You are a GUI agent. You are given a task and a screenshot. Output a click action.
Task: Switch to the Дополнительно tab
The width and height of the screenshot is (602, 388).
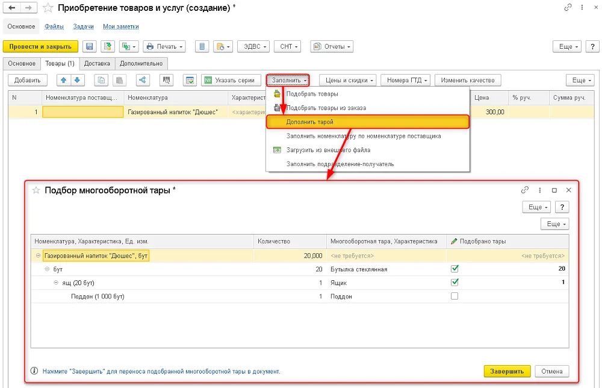coord(141,64)
